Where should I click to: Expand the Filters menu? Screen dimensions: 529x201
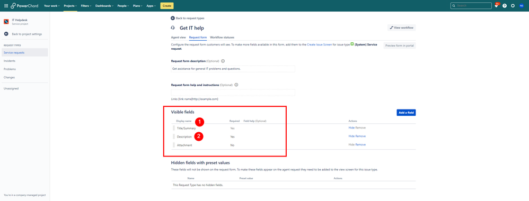[x=86, y=6]
